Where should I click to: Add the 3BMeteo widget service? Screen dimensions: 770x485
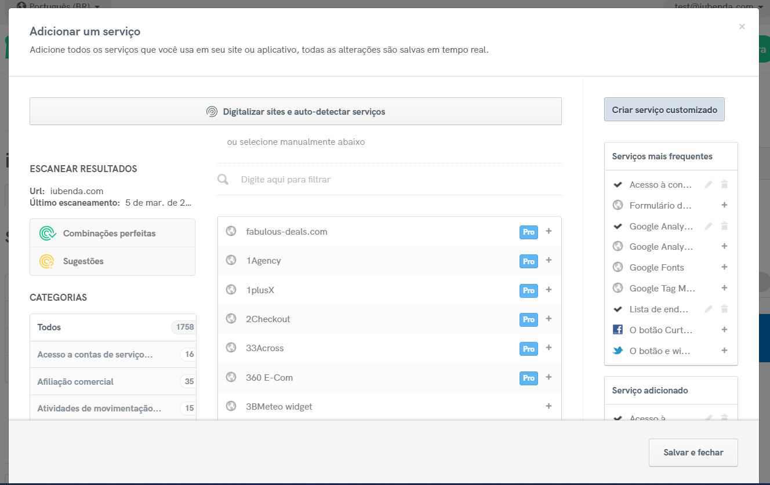[549, 406]
